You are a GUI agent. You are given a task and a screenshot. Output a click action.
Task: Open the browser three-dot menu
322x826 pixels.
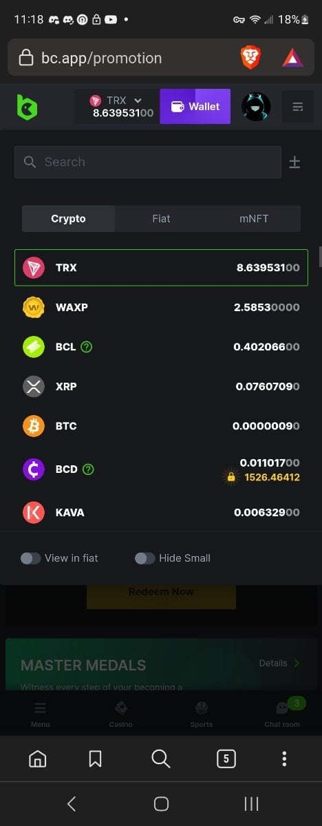pyautogui.click(x=284, y=759)
